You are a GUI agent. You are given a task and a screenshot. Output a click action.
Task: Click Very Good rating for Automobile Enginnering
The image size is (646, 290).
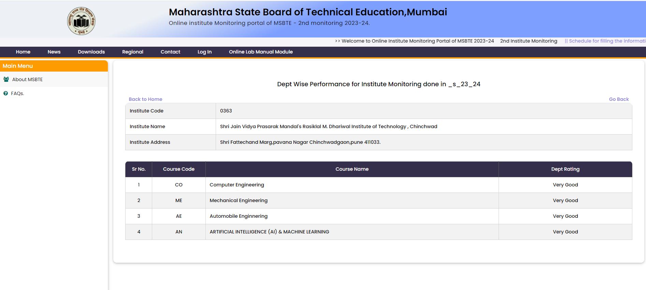coord(565,216)
